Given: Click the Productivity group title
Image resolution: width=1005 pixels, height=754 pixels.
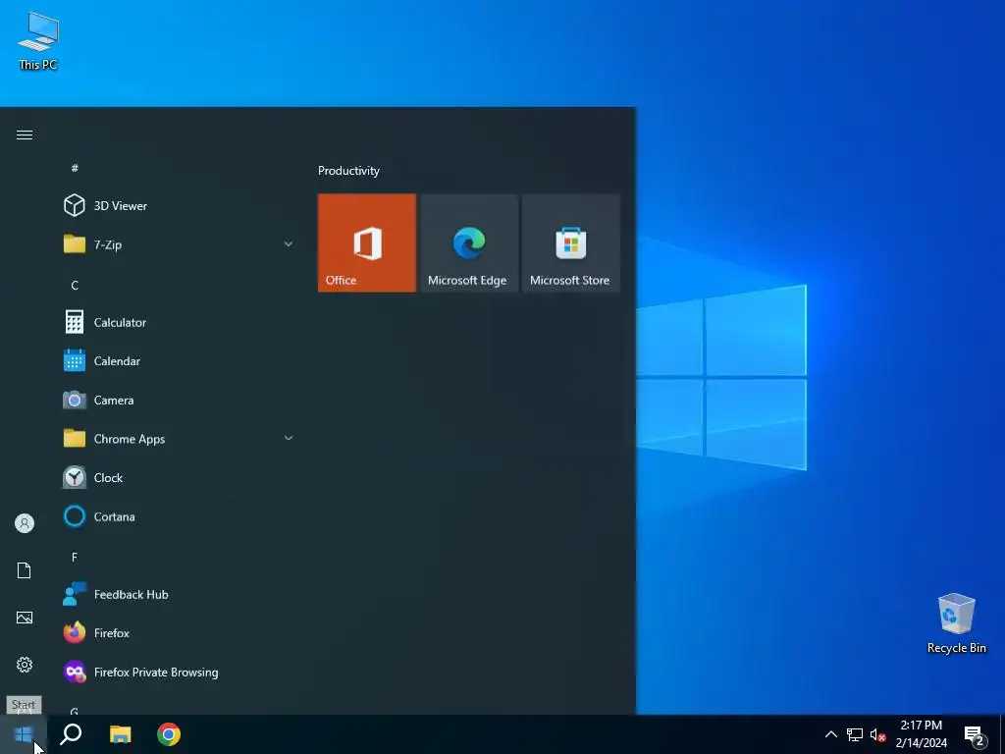Looking at the screenshot, I should 348,171.
